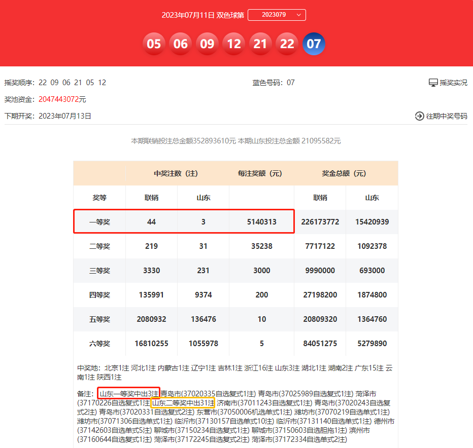473x448 pixels.
Task: Click the red ball numbered 12
Action: [234, 44]
